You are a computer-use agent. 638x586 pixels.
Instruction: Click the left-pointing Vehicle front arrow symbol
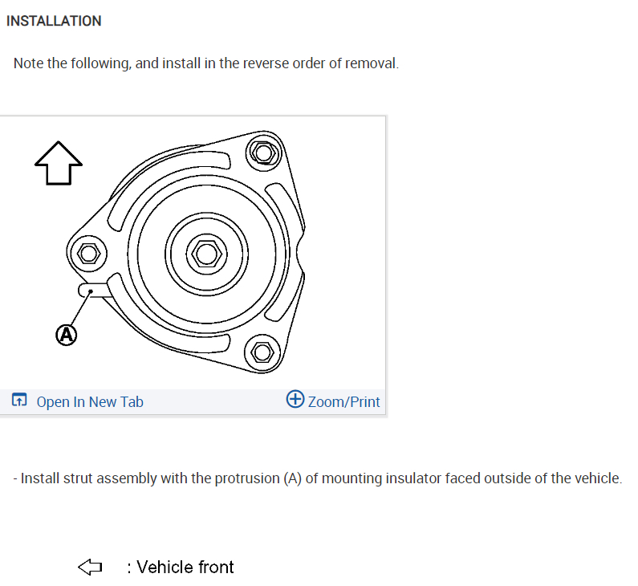[90, 568]
